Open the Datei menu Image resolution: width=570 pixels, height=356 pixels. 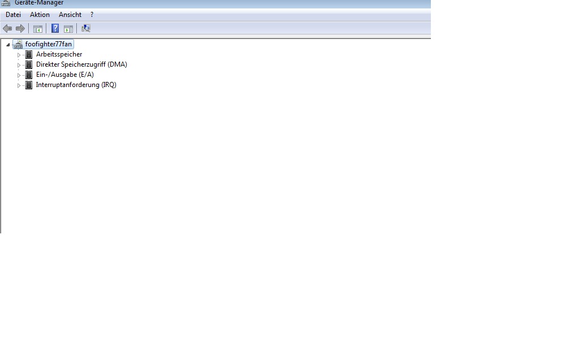(14, 15)
